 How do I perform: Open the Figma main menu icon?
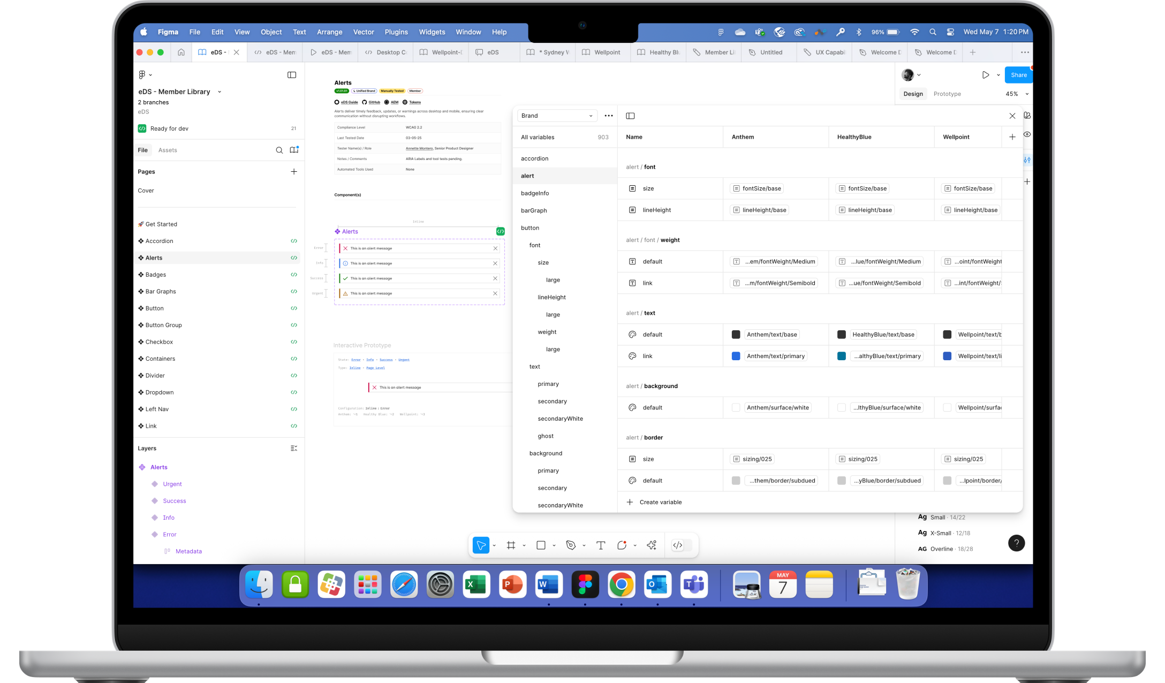coord(142,75)
